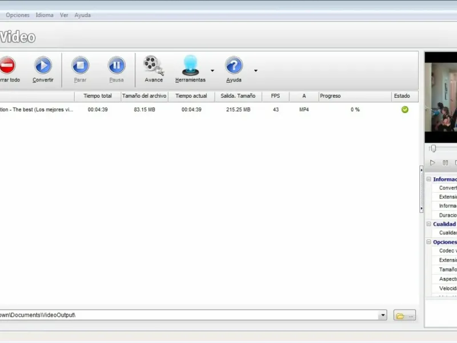
Task: Sort by Salida. Tamaño column header
Action: click(x=238, y=96)
